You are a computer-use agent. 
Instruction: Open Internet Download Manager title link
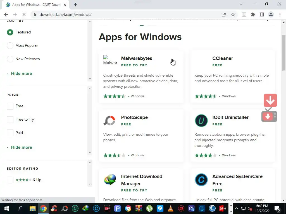pyautogui.click(x=142, y=180)
